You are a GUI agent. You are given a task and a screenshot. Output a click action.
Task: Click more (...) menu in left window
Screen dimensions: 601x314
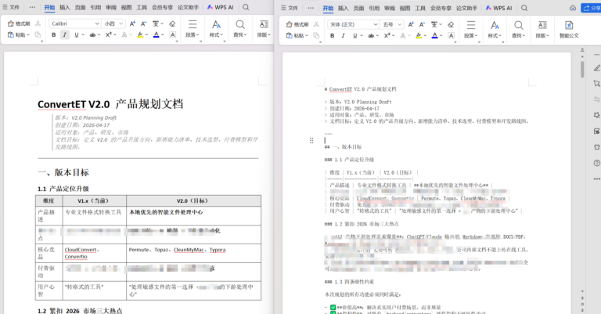(32, 7)
